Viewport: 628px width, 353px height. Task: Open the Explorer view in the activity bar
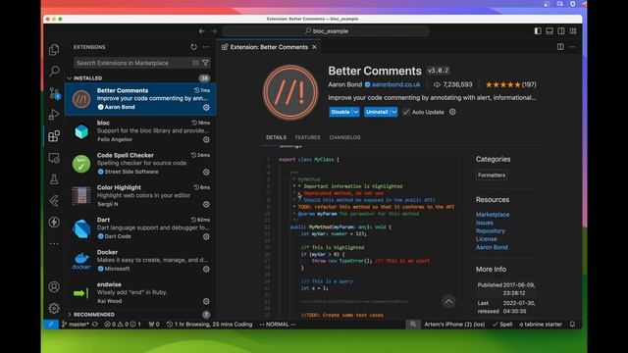54,50
